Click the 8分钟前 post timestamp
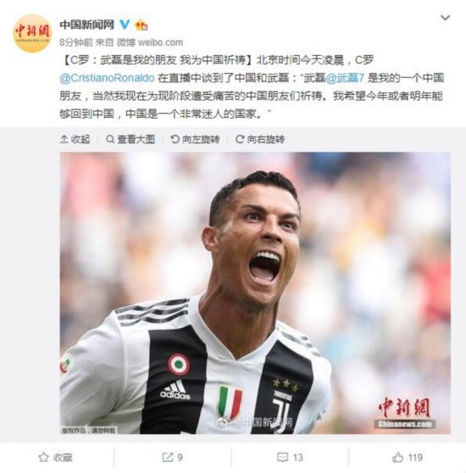This screenshot has width=466, height=473. (x=76, y=42)
